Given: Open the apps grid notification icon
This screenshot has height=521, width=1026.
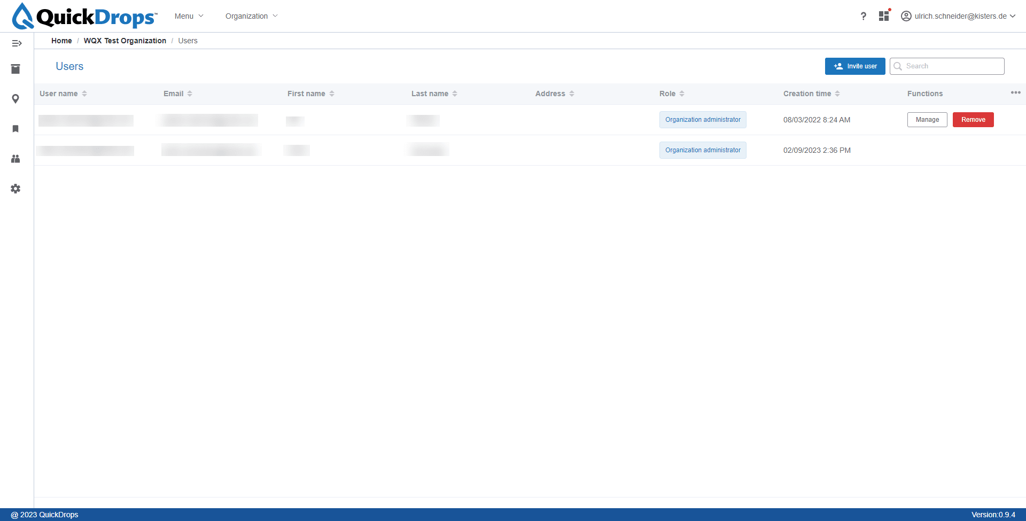Looking at the screenshot, I should click(884, 15).
